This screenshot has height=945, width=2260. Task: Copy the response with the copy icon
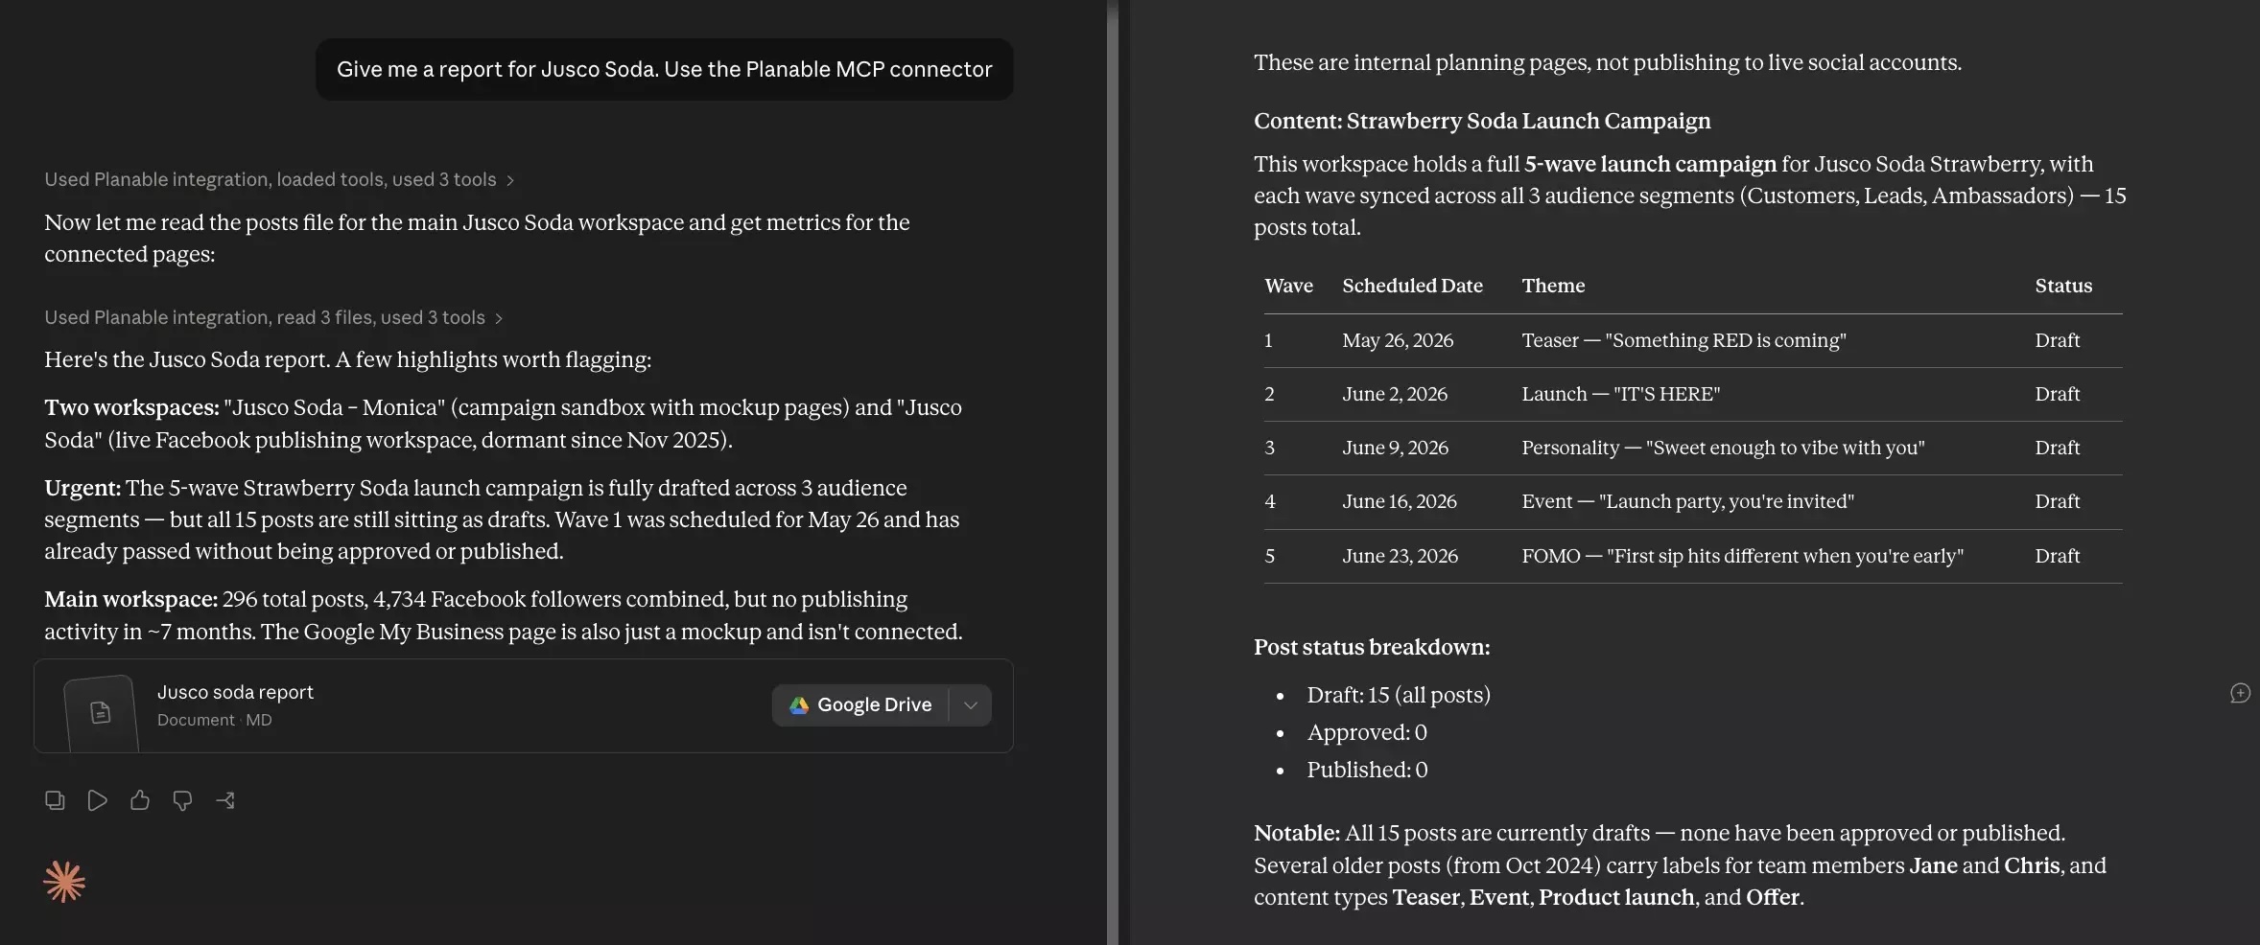[55, 800]
